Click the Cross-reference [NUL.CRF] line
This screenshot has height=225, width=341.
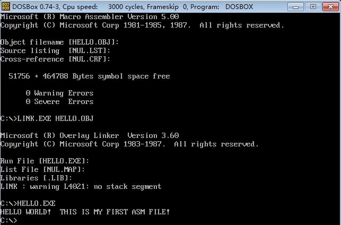pos(55,59)
